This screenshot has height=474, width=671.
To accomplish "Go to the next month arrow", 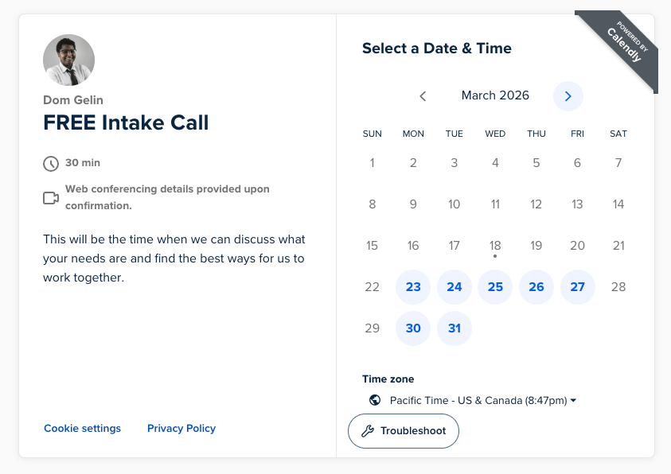I will click(568, 96).
